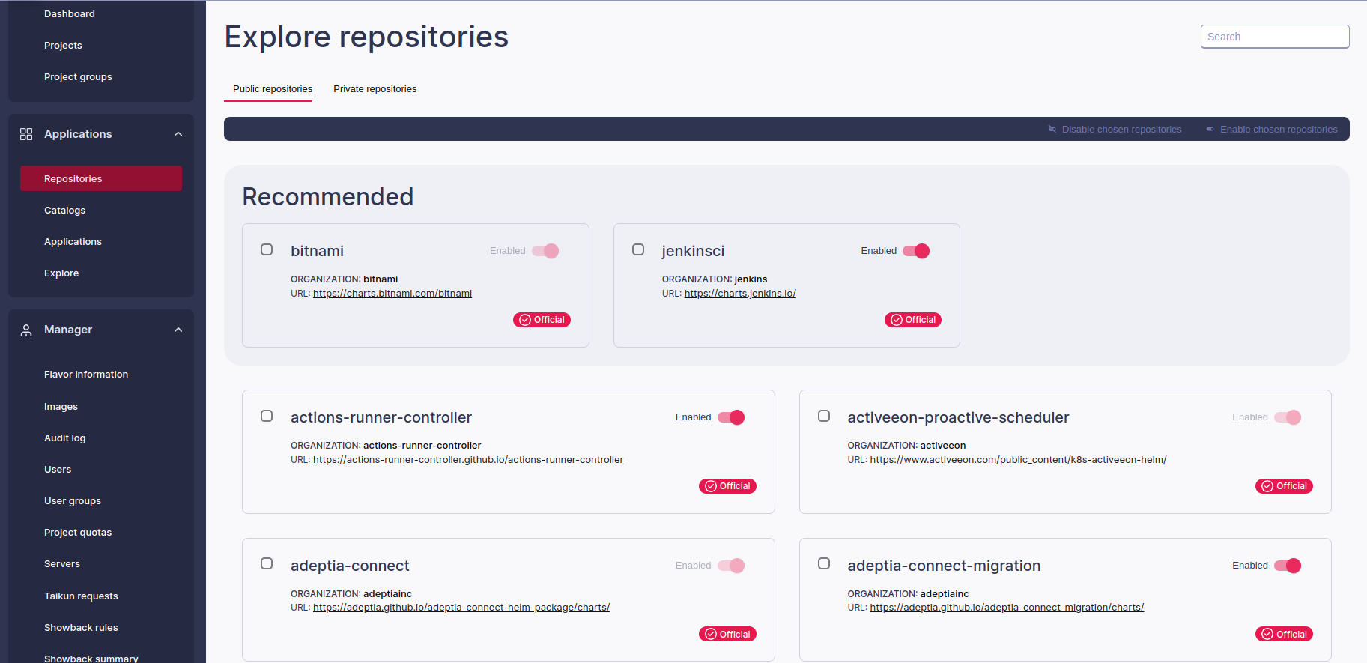Toggle the actions-runner-controller Enabled slider
Screen dimensions: 1367x663
tap(731, 417)
